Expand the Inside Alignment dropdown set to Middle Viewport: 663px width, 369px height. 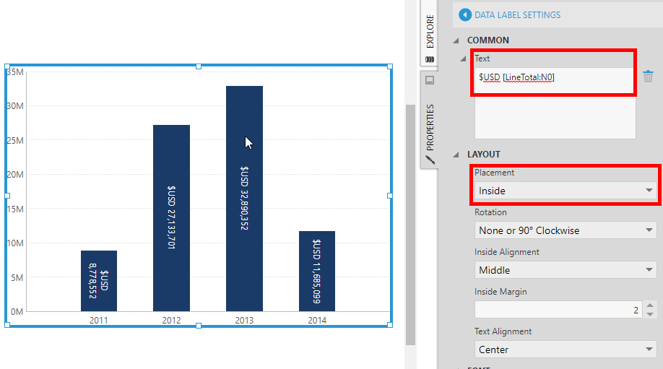click(565, 270)
